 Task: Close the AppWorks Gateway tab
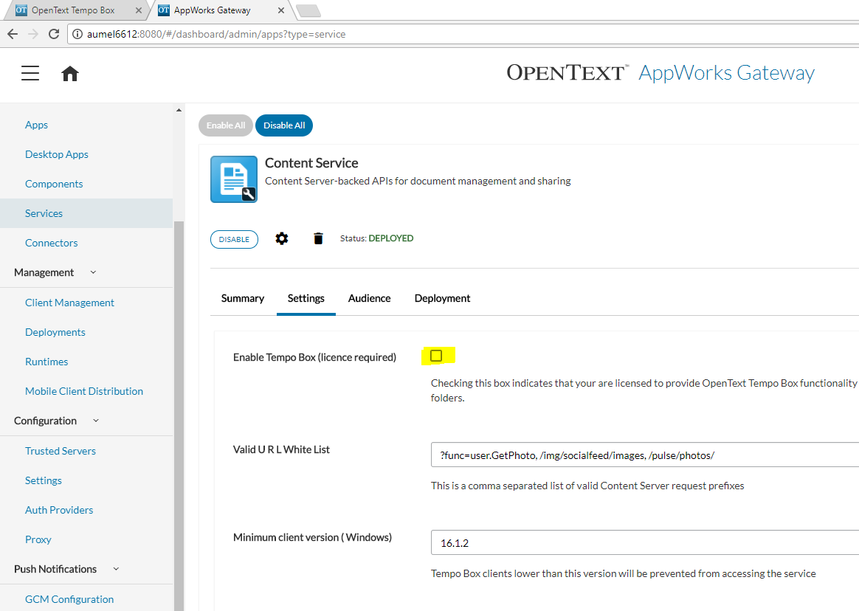[x=281, y=10]
